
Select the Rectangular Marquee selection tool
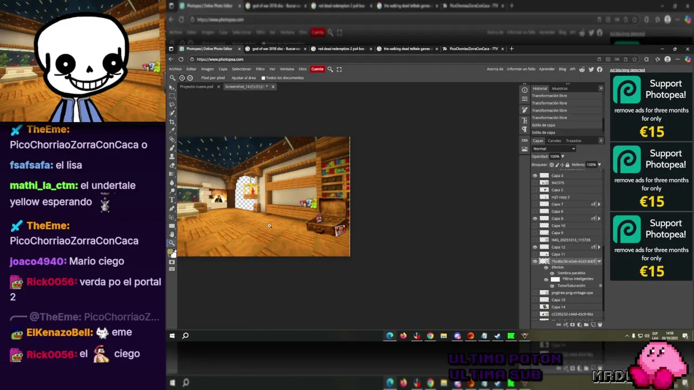pos(172,96)
